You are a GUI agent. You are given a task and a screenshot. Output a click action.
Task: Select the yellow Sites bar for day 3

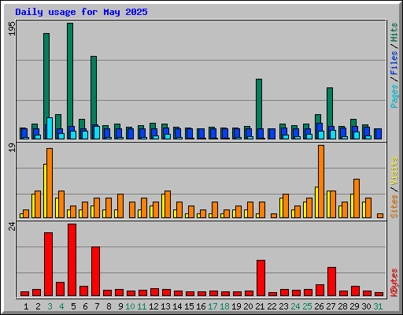coord(45,191)
